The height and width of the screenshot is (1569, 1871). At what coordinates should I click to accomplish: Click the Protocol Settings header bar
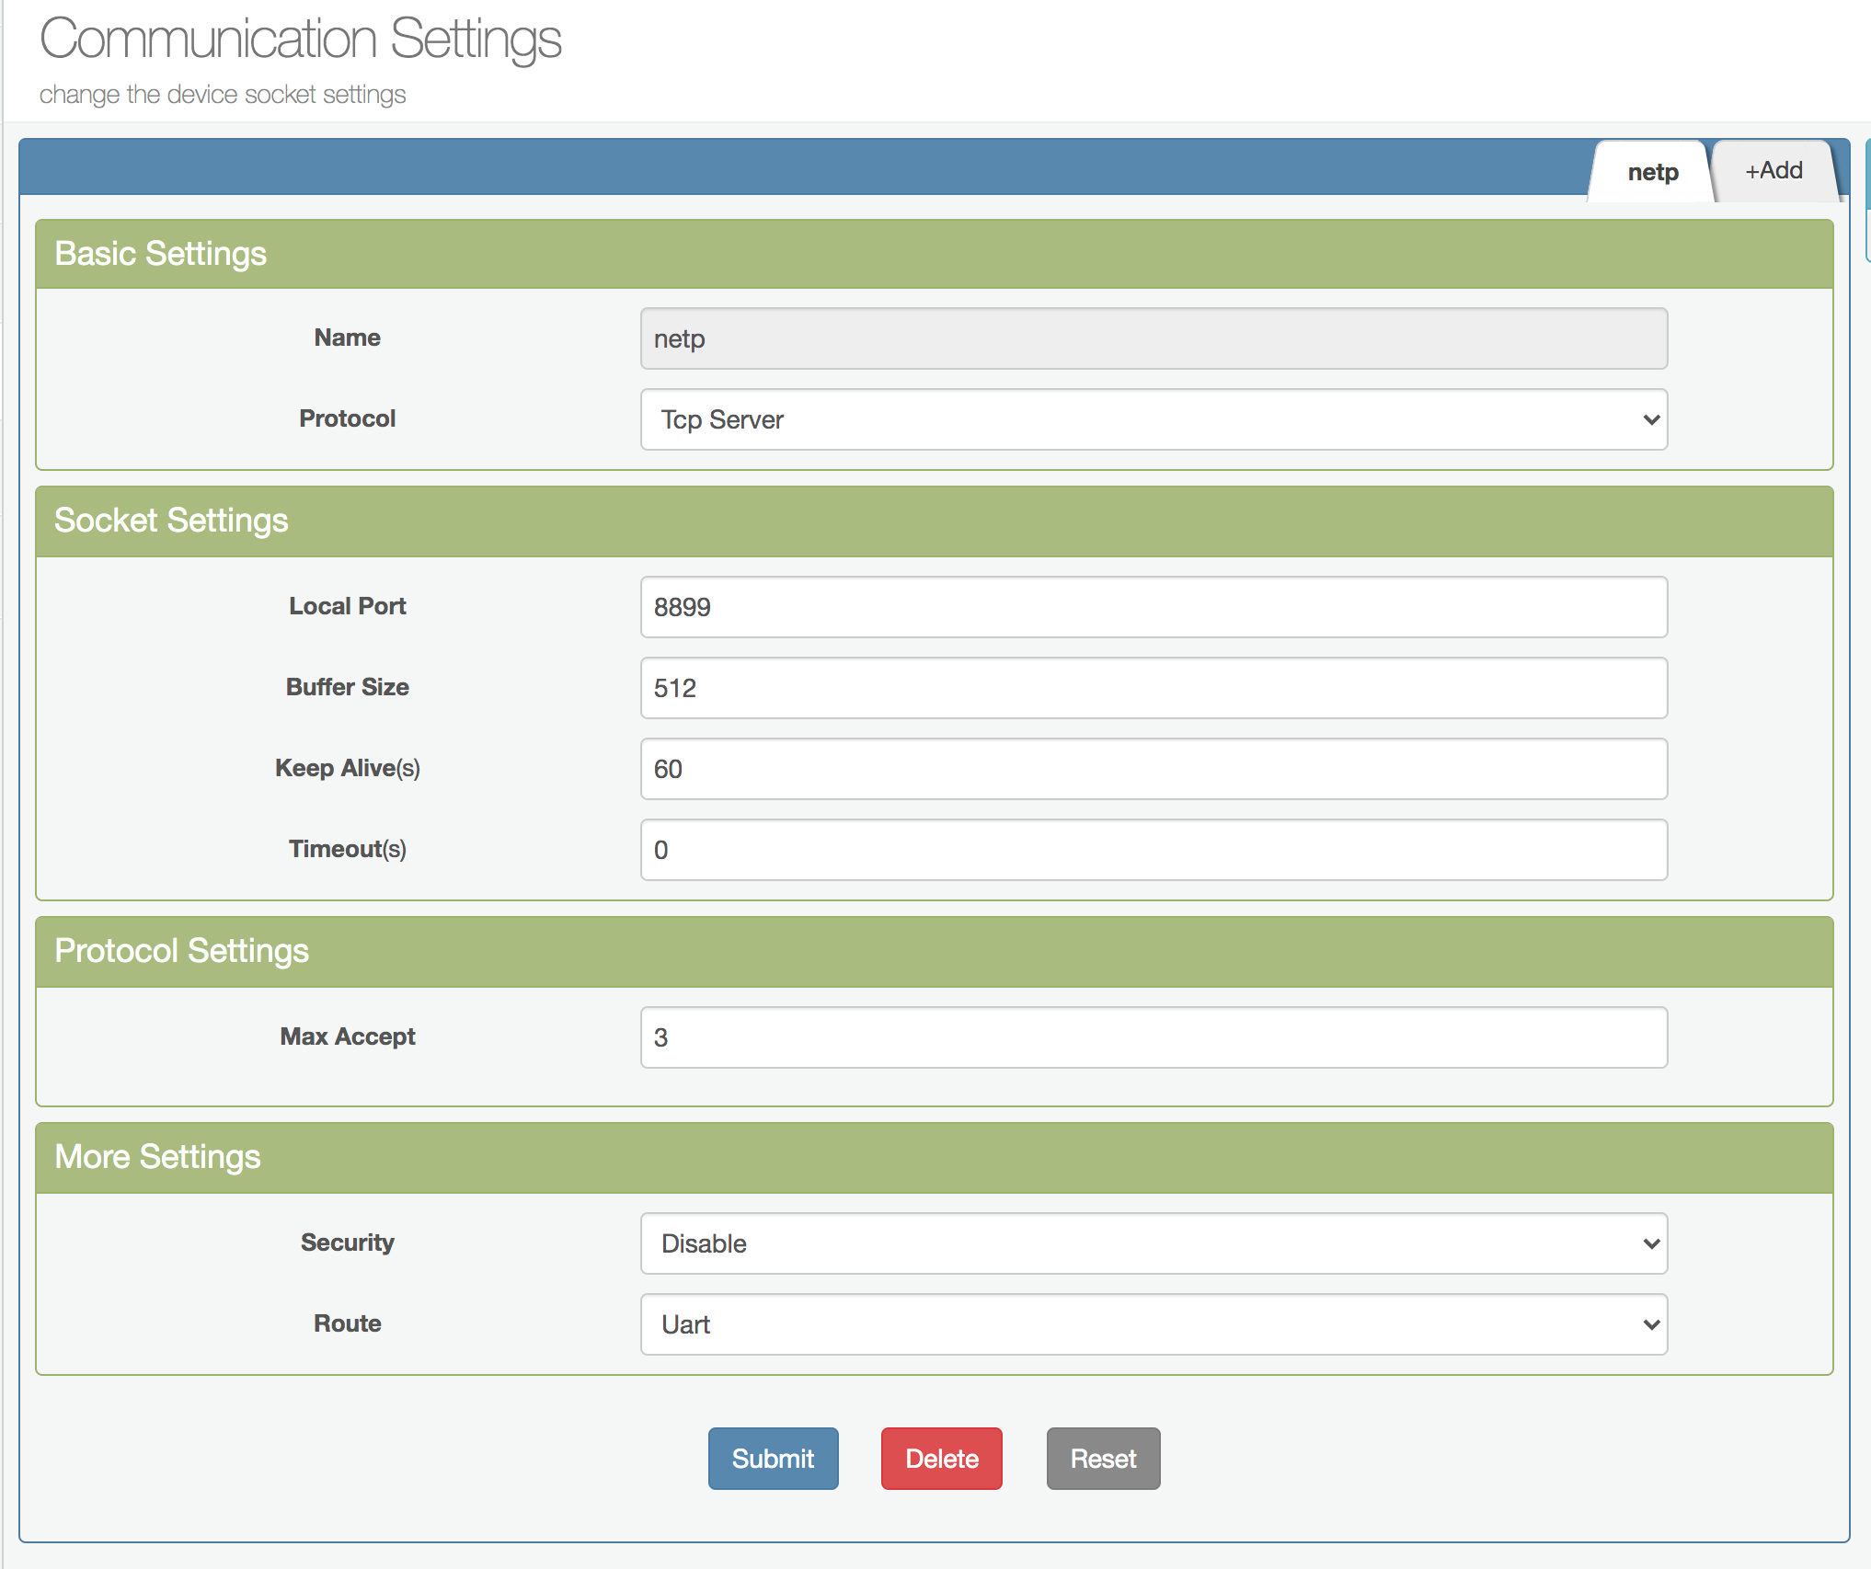point(934,951)
